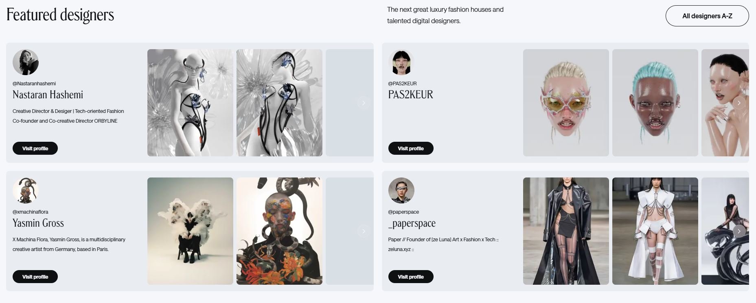Select the Nastaran Hashemi designer name

[48, 95]
